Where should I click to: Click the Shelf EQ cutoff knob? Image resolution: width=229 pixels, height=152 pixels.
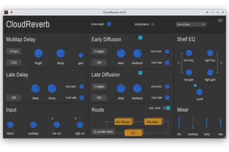200,92
